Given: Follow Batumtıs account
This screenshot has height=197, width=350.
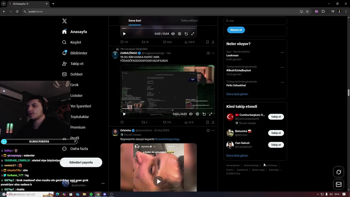Looking at the screenshot, I should point(276,133).
